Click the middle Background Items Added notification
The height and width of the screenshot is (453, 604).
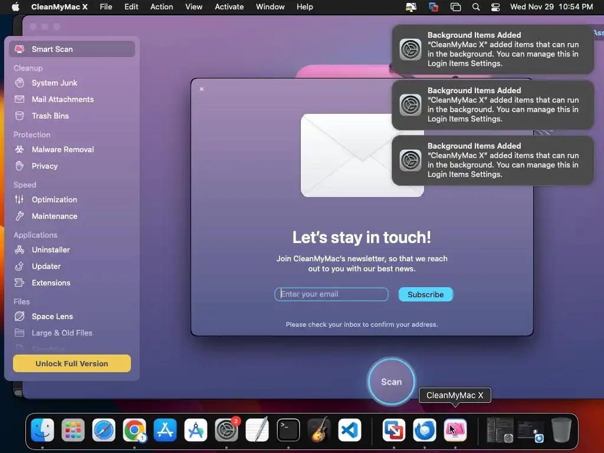pyautogui.click(x=493, y=105)
